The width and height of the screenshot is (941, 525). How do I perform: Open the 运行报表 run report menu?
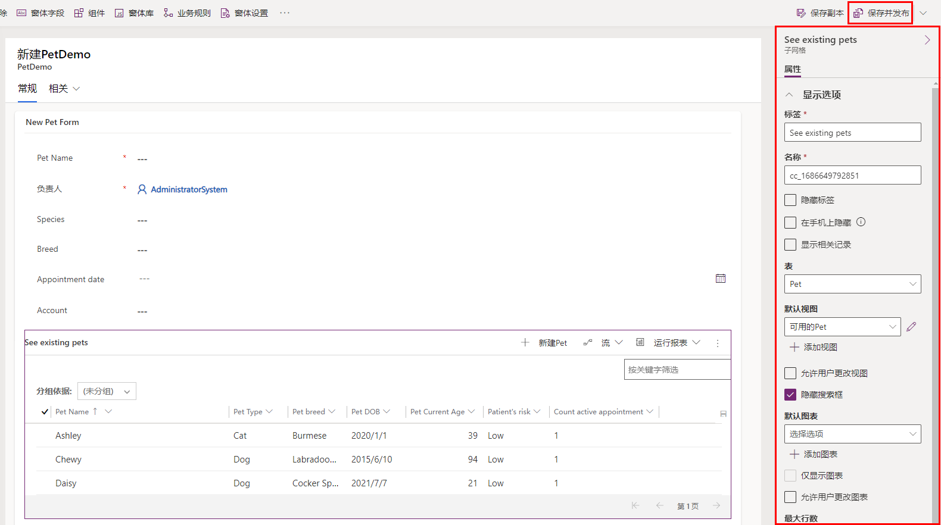[x=668, y=343]
